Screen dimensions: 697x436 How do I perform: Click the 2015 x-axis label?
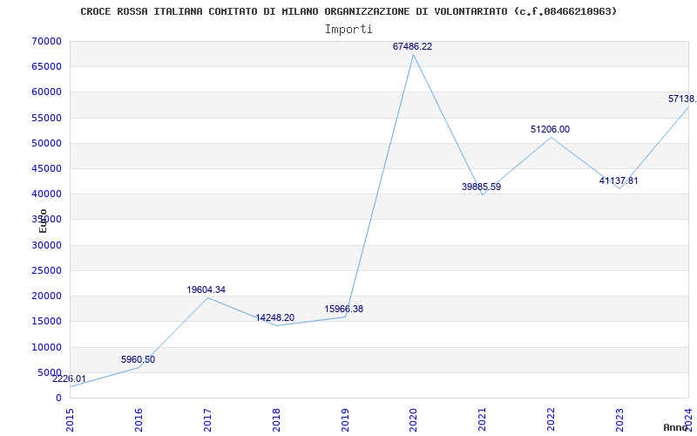70,420
